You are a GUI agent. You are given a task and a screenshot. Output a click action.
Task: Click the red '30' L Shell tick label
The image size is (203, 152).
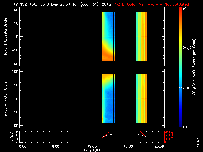click(167, 132)
